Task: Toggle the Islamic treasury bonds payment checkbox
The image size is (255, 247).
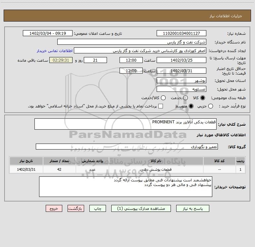Action: click(161, 106)
